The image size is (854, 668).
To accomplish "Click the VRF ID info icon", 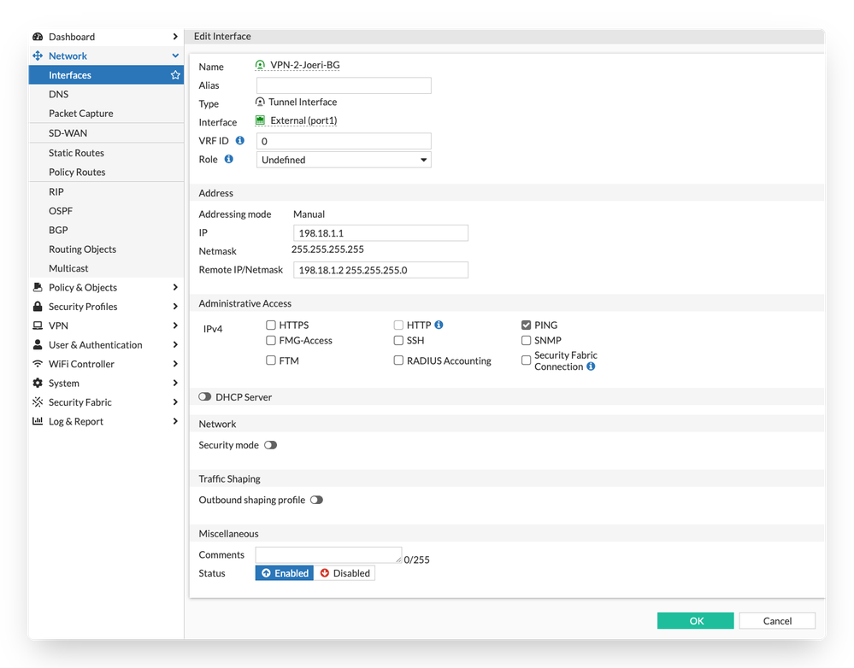I will 239,140.
